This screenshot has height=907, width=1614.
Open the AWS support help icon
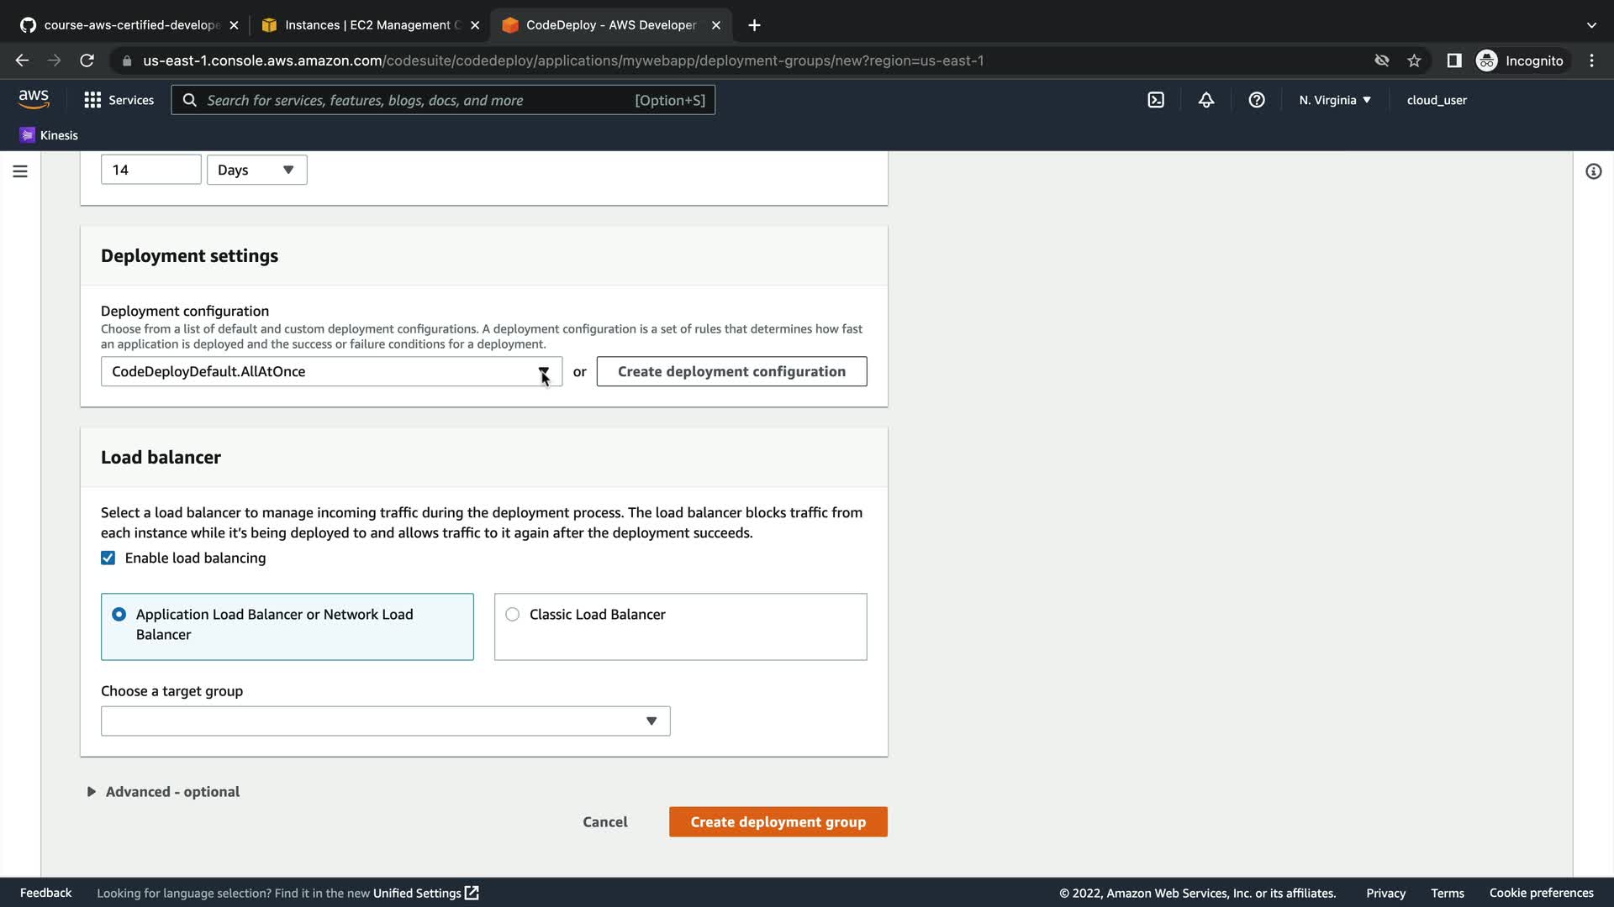click(x=1257, y=100)
